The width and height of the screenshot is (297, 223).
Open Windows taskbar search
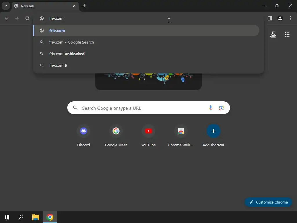(21, 217)
